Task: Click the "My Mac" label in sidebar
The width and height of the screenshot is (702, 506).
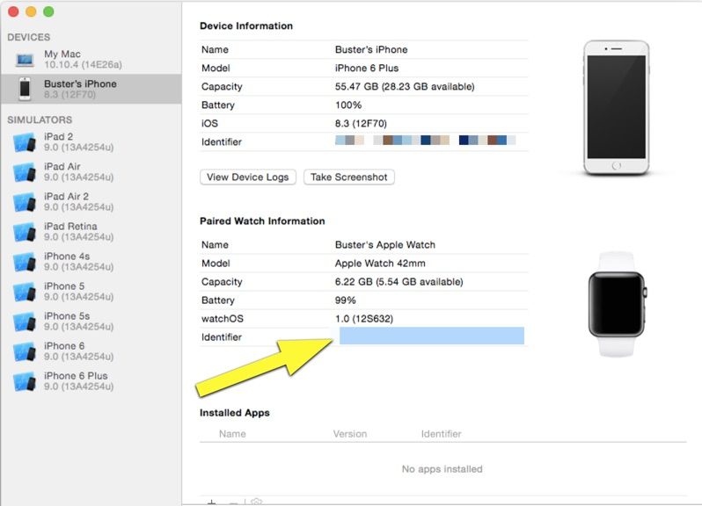Action: (62, 54)
